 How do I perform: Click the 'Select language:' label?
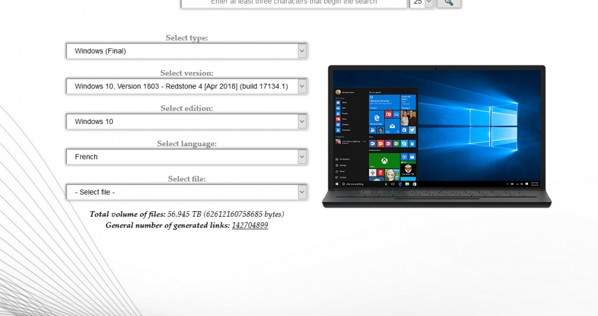click(187, 144)
